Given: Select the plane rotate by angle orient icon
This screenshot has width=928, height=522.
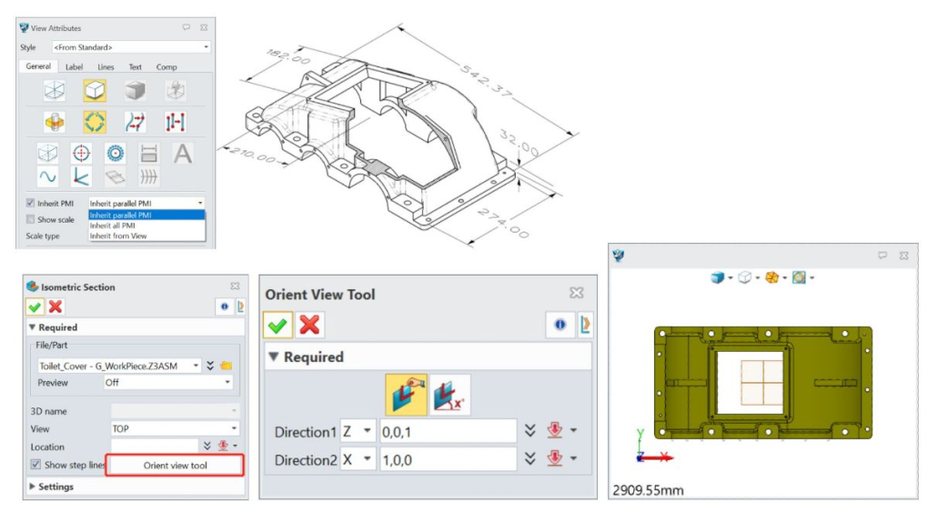Looking at the screenshot, I should (449, 394).
